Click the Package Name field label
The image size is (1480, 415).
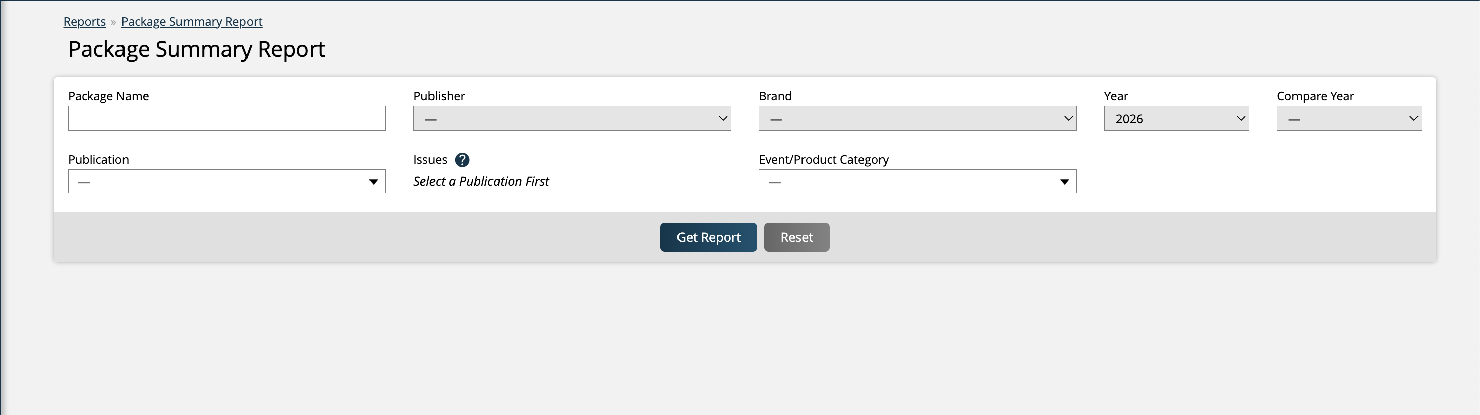point(108,96)
